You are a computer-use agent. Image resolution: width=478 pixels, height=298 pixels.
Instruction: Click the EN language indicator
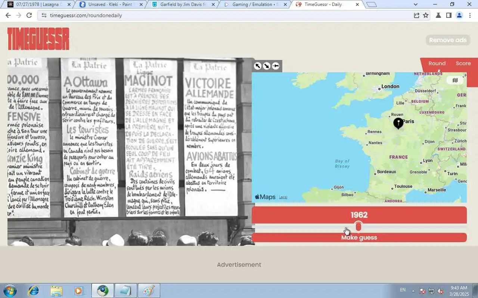click(x=403, y=290)
